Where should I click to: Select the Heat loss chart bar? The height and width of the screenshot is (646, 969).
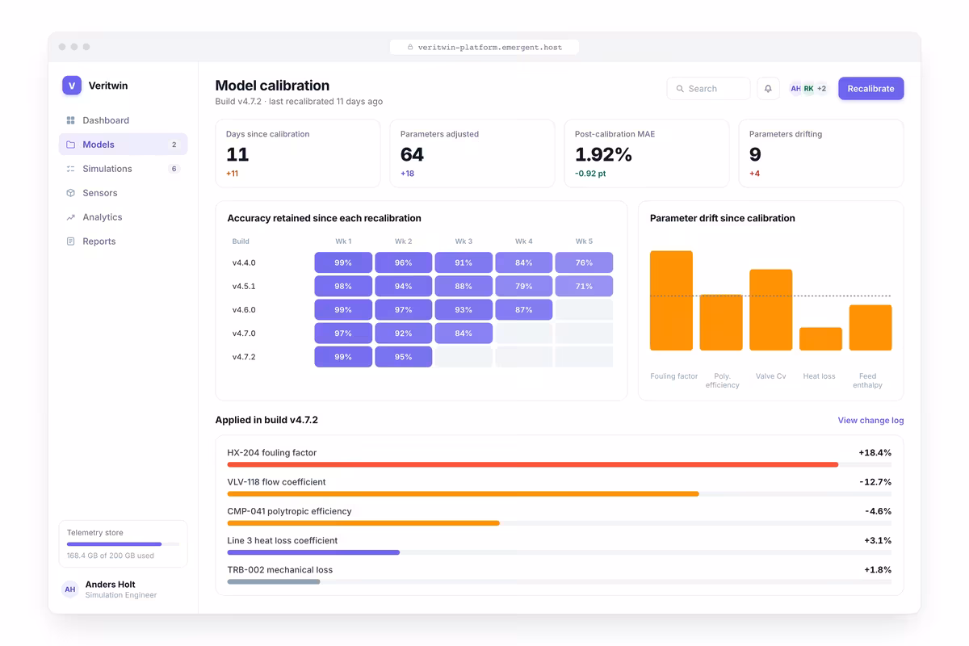click(x=820, y=339)
